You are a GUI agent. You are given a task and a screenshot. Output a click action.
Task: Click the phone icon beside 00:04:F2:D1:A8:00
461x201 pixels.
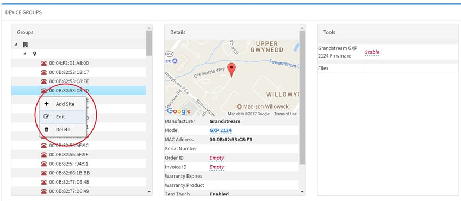(x=44, y=63)
